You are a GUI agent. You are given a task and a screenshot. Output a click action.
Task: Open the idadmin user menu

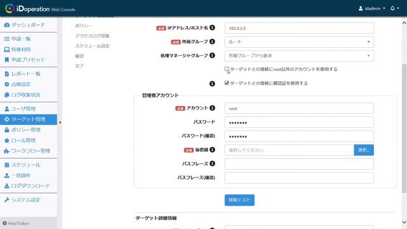372,8
